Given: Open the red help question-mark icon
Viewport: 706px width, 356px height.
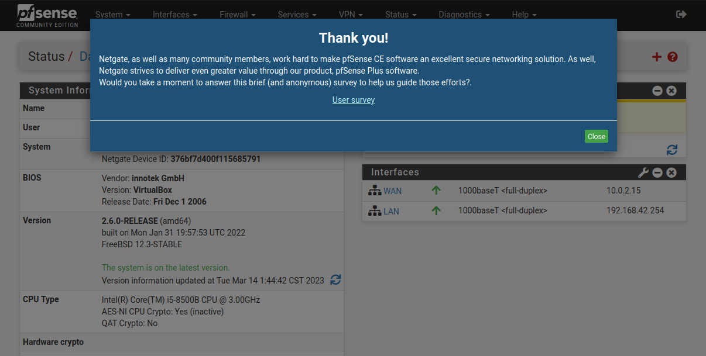Looking at the screenshot, I should click(673, 57).
